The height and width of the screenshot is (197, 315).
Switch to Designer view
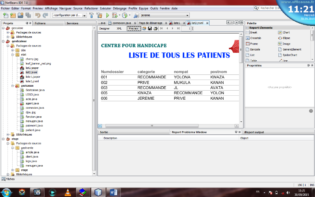pyautogui.click(x=104, y=28)
